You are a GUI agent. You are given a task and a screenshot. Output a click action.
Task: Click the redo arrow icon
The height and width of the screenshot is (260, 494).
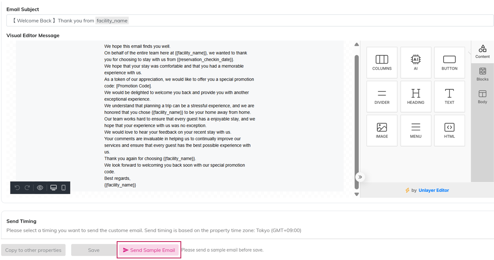click(27, 187)
